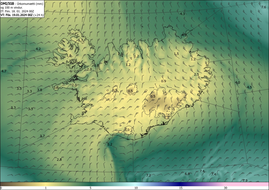Click the 2.8 precipitation value
The image size is (269, 190).
coord(59,160)
